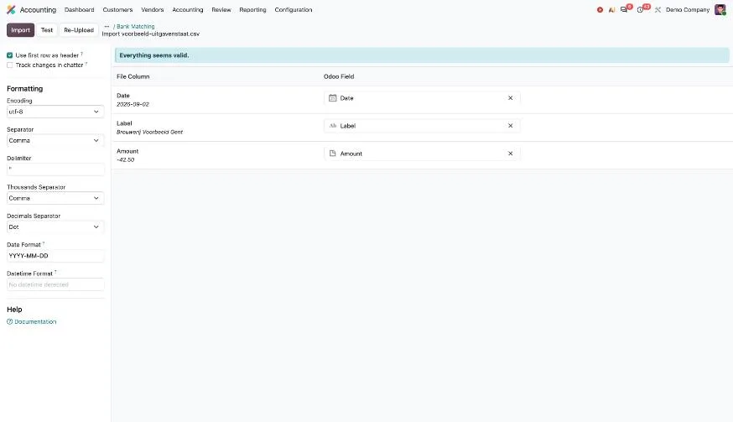Open the AI assistant icon
Image resolution: width=733 pixels, height=422 pixels.
[611, 10]
